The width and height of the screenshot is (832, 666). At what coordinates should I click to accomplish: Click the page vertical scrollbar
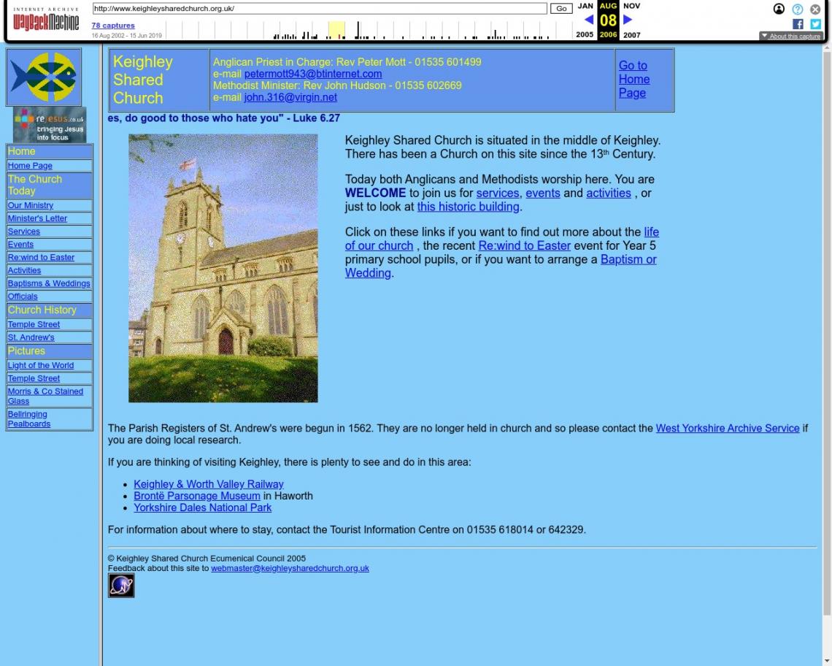click(827, 334)
